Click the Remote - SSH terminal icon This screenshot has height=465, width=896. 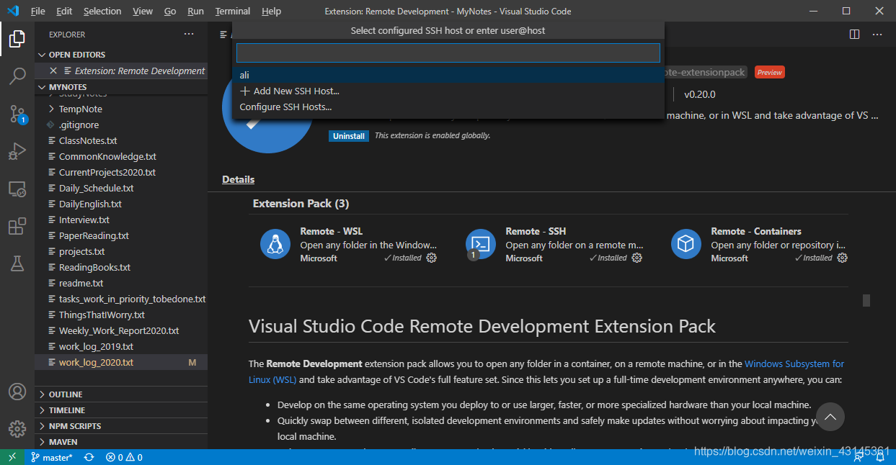(480, 244)
